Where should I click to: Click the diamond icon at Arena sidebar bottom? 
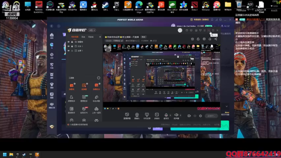[x=52, y=127]
